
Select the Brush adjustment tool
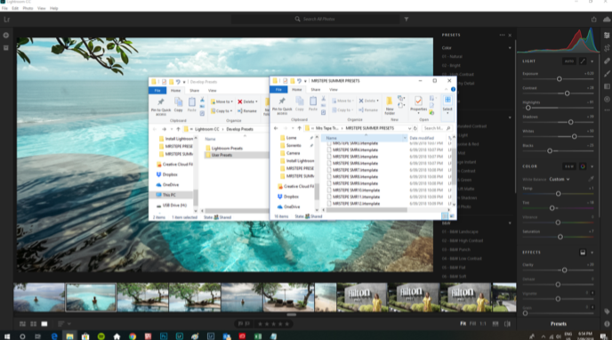(607, 73)
